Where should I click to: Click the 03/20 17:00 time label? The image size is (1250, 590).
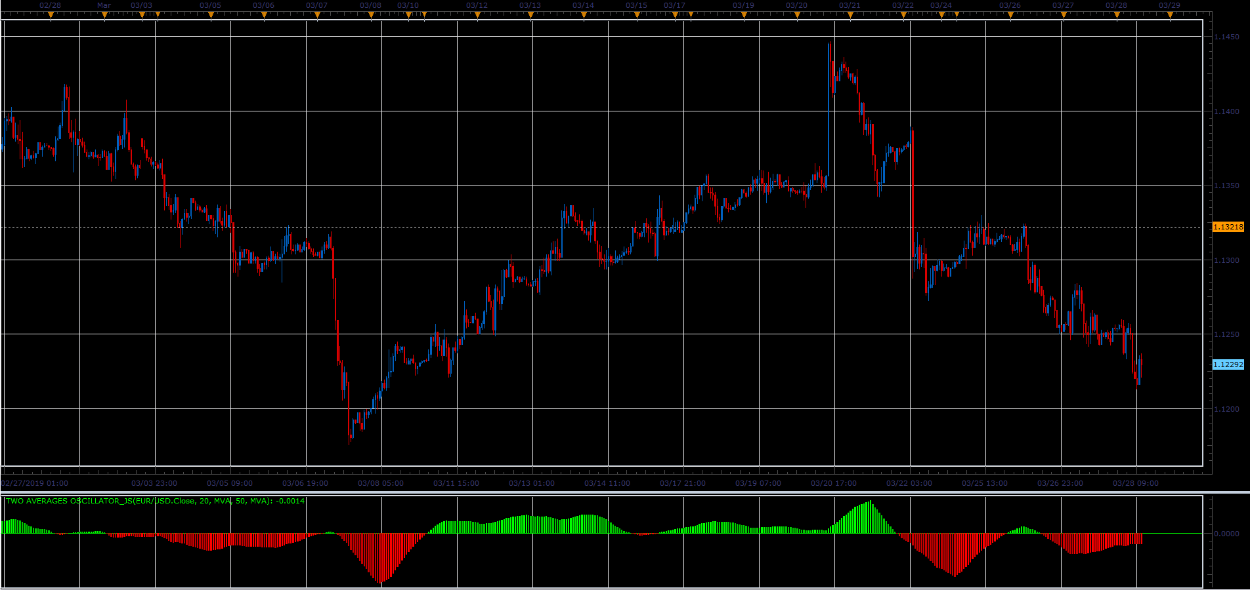tap(834, 483)
